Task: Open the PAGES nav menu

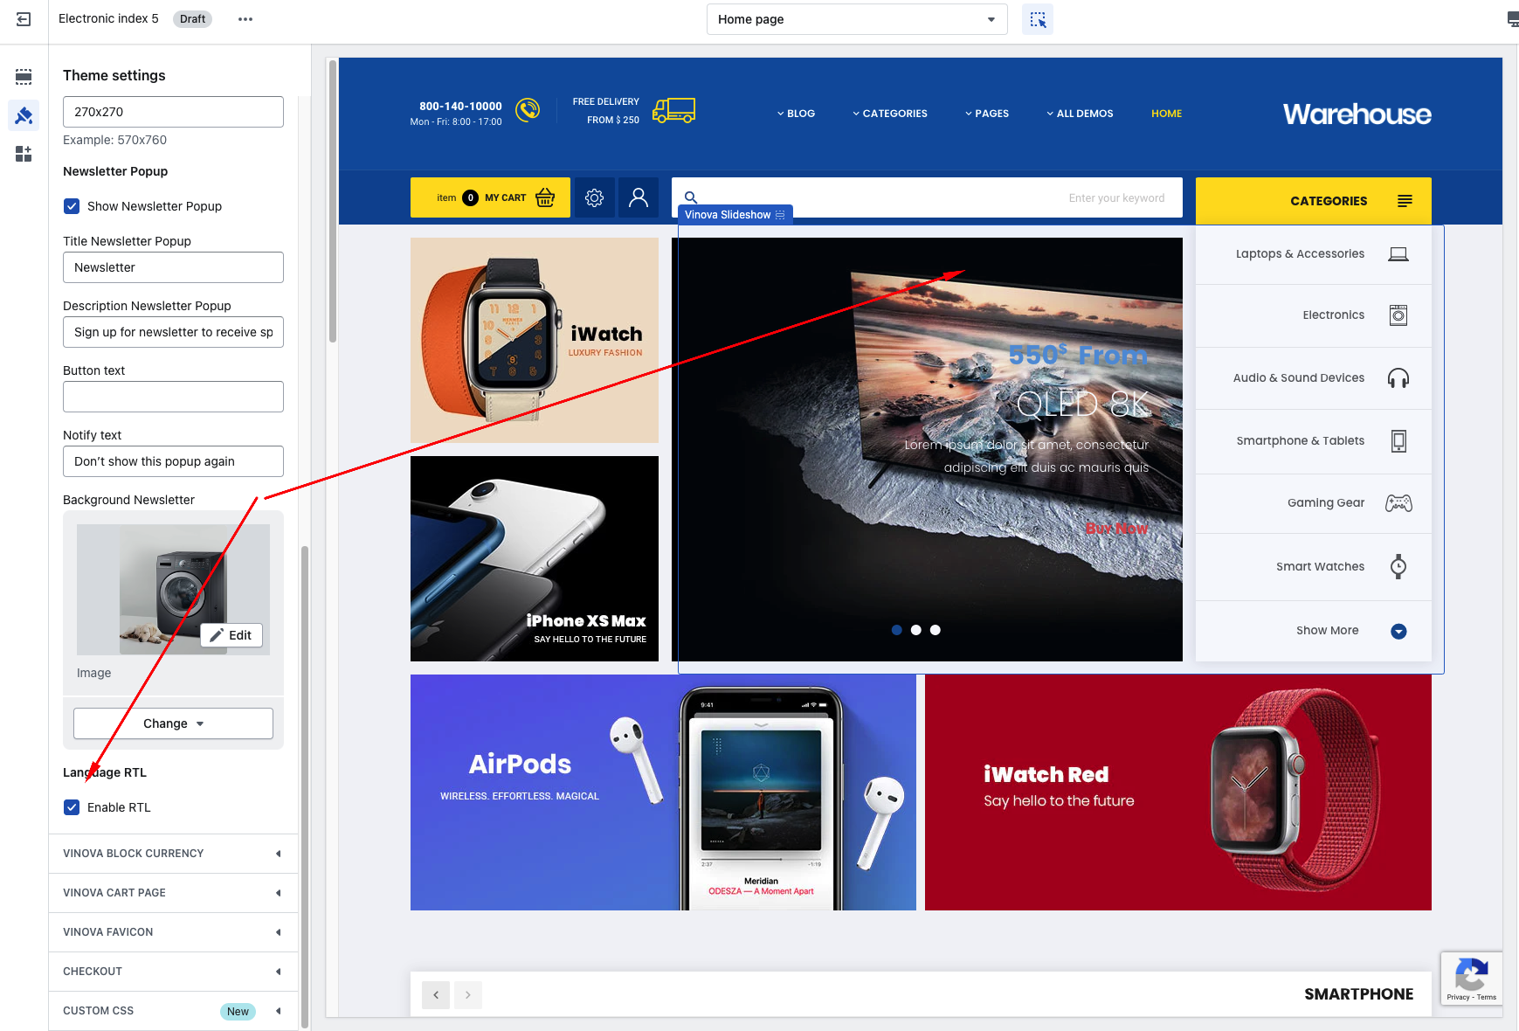Action: (x=987, y=114)
